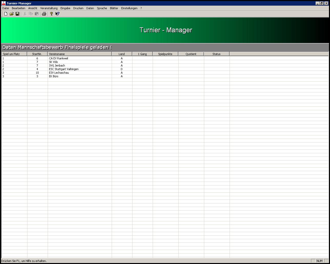330x264 pixels.
Task: Restore the Turnier-Manager window
Action: [x=322, y=3]
